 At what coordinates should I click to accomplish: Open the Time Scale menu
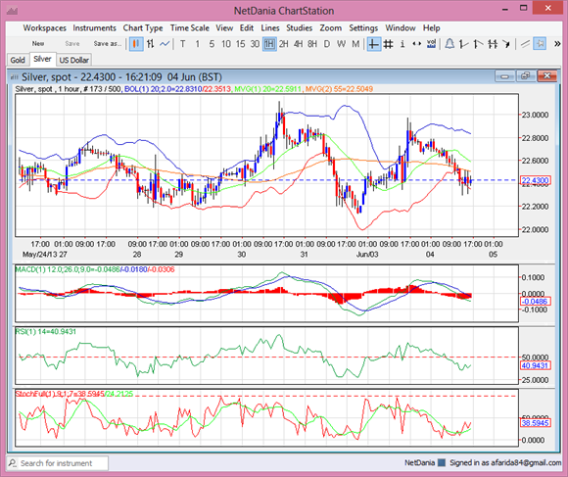click(190, 27)
